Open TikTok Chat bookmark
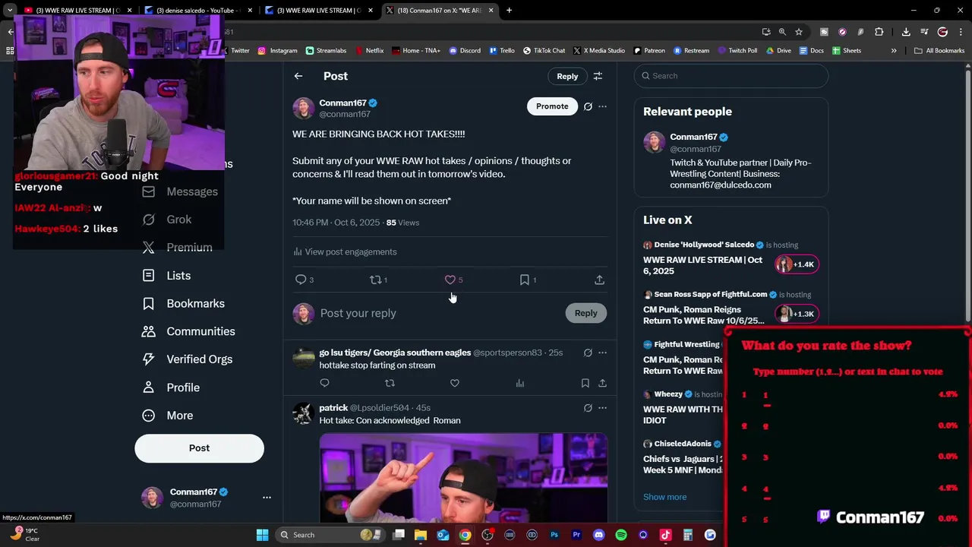972x547 pixels. [x=544, y=51]
